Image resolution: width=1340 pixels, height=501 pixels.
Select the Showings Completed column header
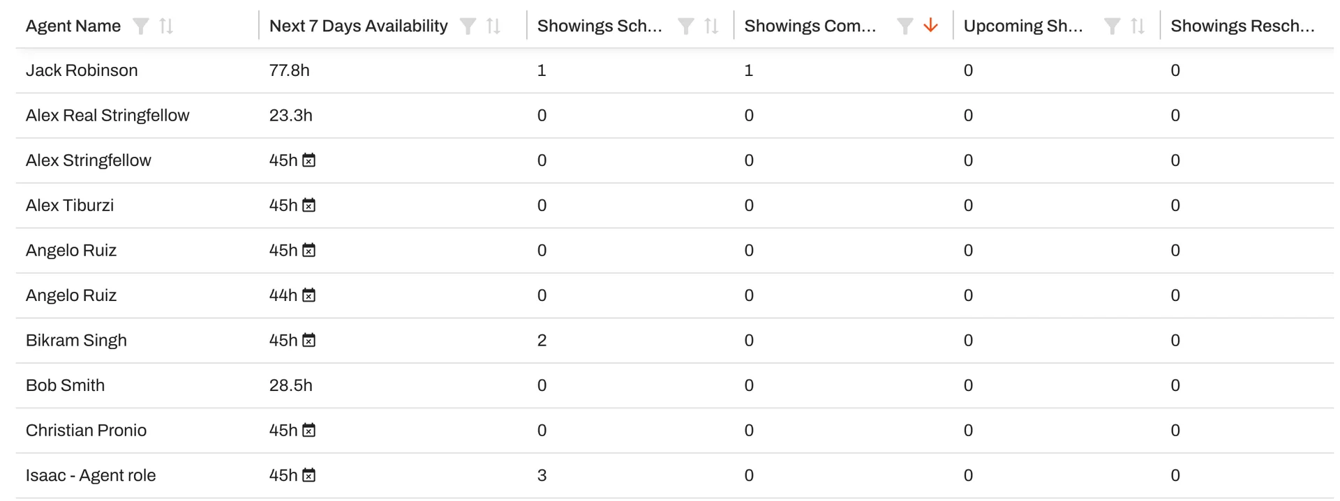point(810,26)
